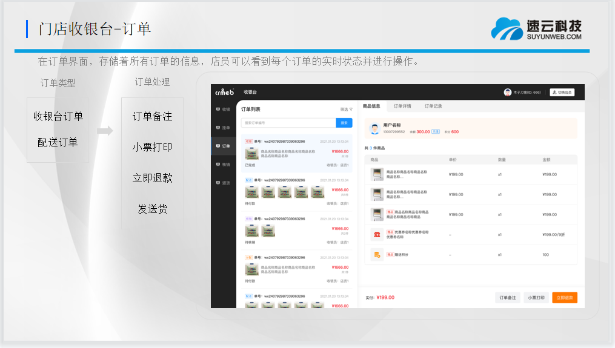The image size is (615, 348).
Task: Click the 订单备注 order note button
Action: 508,298
